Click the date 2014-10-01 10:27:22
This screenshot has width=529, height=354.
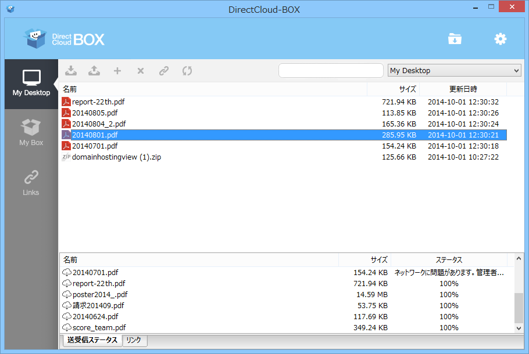(x=463, y=157)
